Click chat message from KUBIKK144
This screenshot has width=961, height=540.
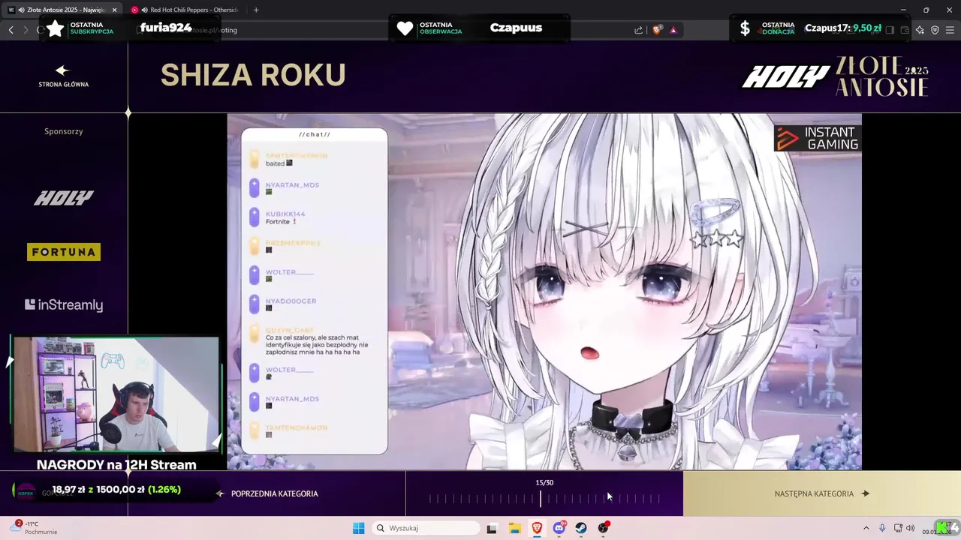(x=285, y=217)
